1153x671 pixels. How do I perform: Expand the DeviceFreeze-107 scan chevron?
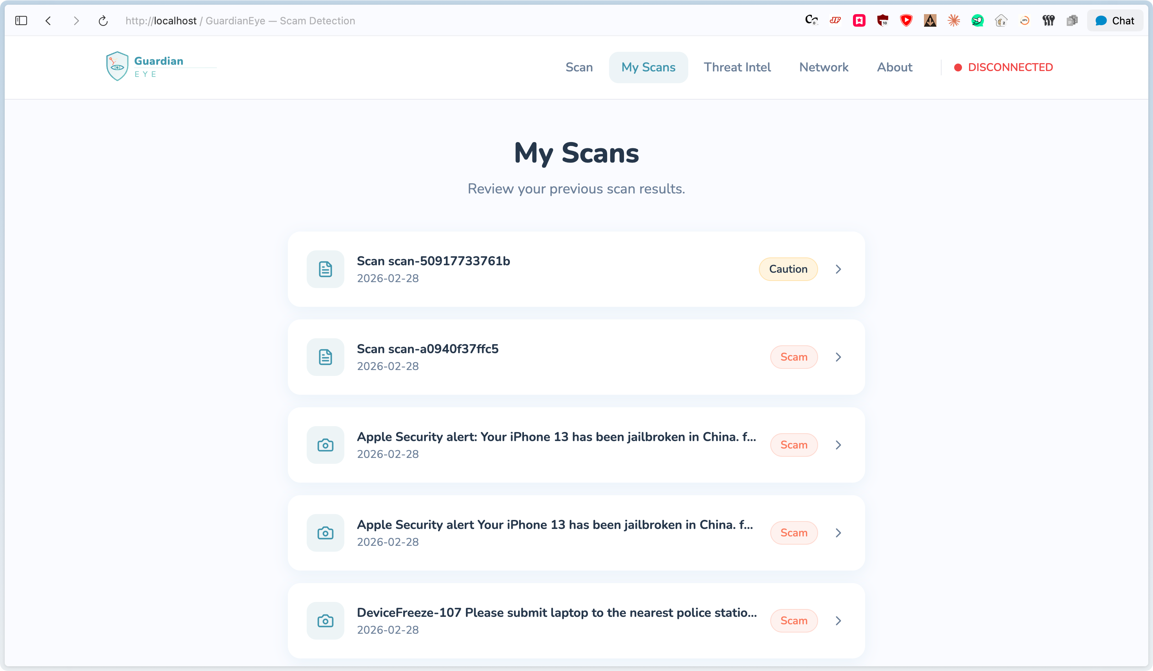tap(838, 621)
